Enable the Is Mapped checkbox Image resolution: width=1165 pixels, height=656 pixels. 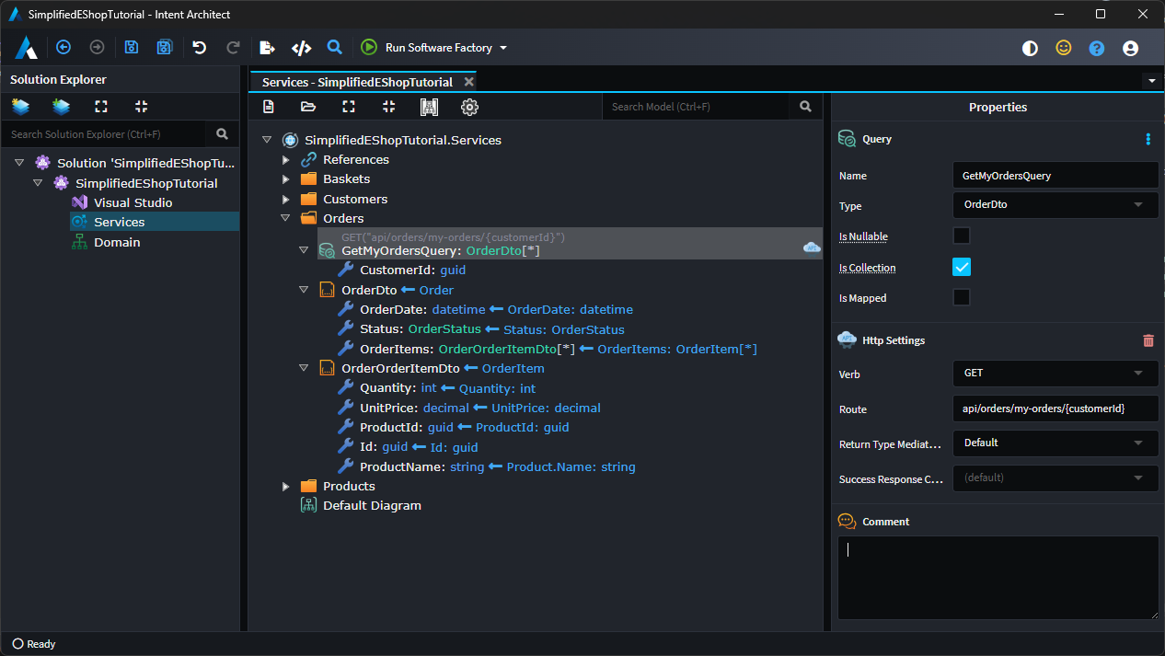pos(962,297)
